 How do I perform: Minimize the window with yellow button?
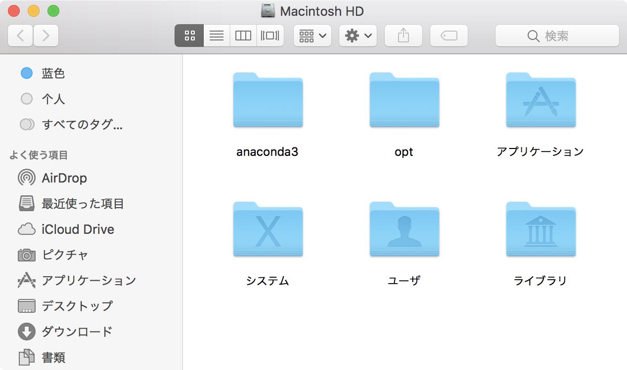coord(34,11)
